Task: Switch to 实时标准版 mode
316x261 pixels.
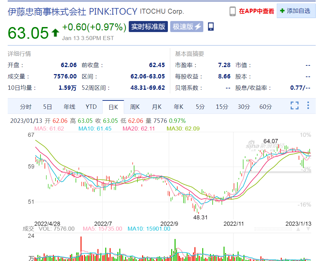Action: coord(148,27)
